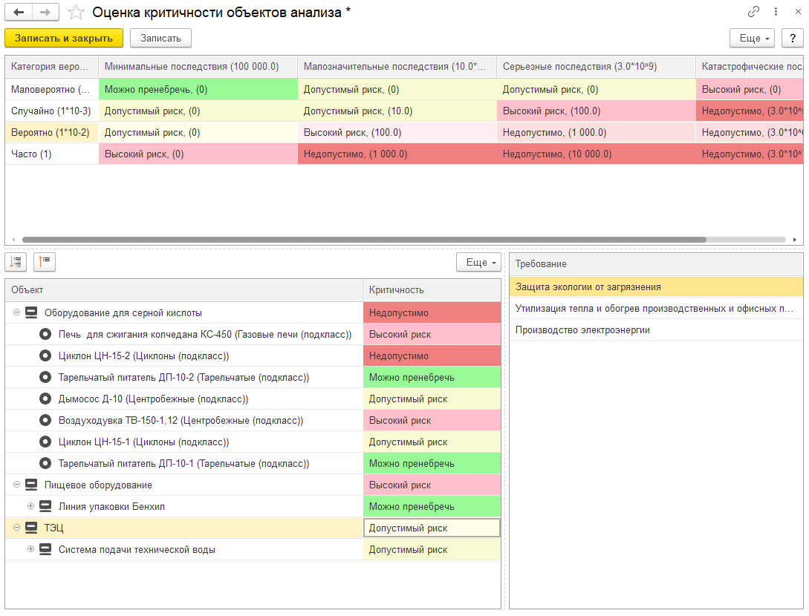Screen dimensions: 809x616
Task: Click header Минимальные последствия (100 000.0)
Action: point(198,67)
